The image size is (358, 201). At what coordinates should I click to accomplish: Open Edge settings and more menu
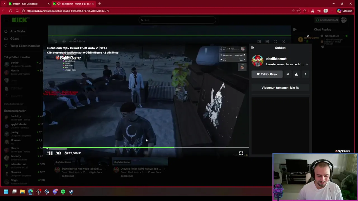[x=332, y=11]
